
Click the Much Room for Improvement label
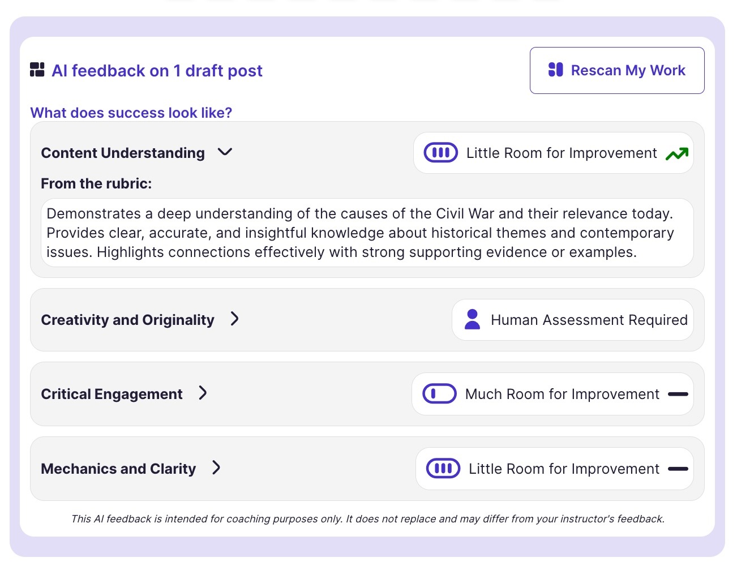click(562, 394)
